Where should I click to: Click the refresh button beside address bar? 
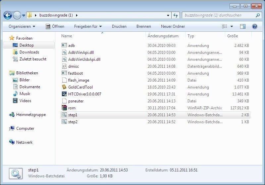click(x=176, y=15)
